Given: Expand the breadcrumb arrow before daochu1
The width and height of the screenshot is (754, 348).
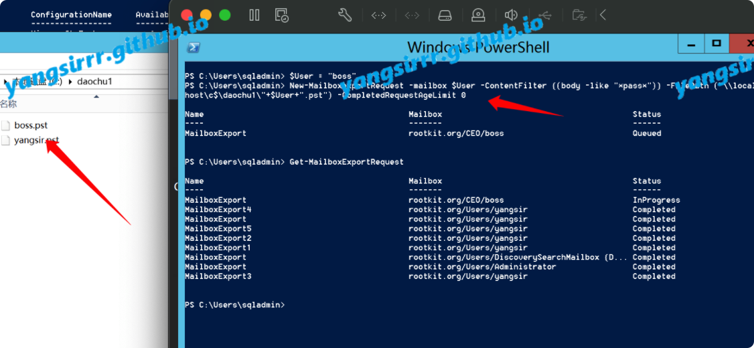Looking at the screenshot, I should (x=71, y=81).
